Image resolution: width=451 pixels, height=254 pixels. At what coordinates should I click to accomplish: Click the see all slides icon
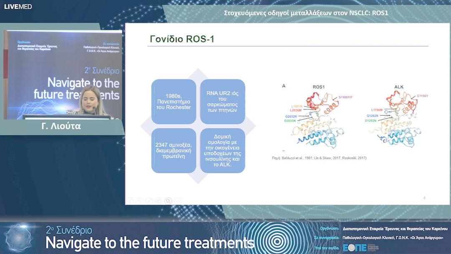pos(159,201)
